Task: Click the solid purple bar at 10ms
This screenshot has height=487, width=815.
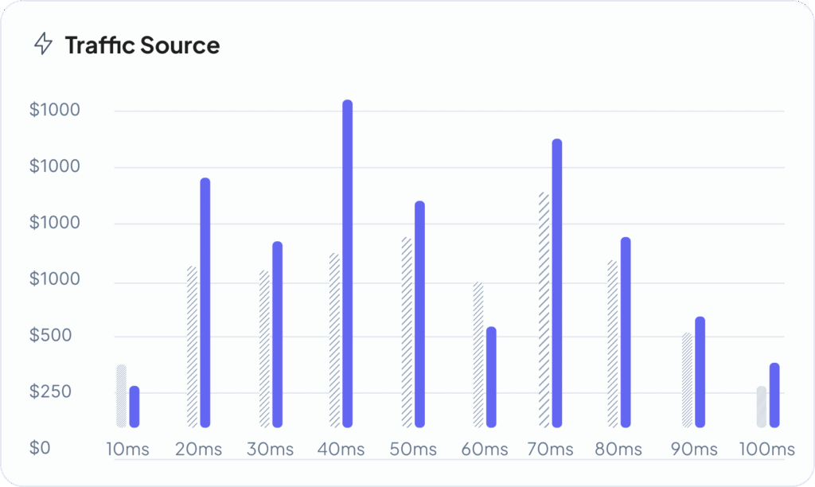Action: coord(135,406)
